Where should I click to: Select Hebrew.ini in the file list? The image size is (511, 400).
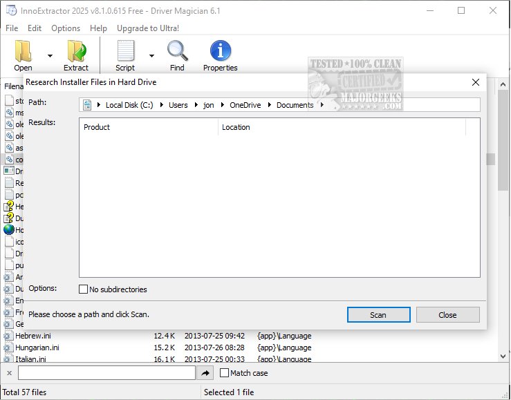pos(33,336)
